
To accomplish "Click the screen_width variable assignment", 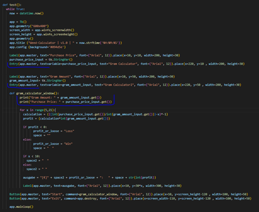I will (42, 30).
